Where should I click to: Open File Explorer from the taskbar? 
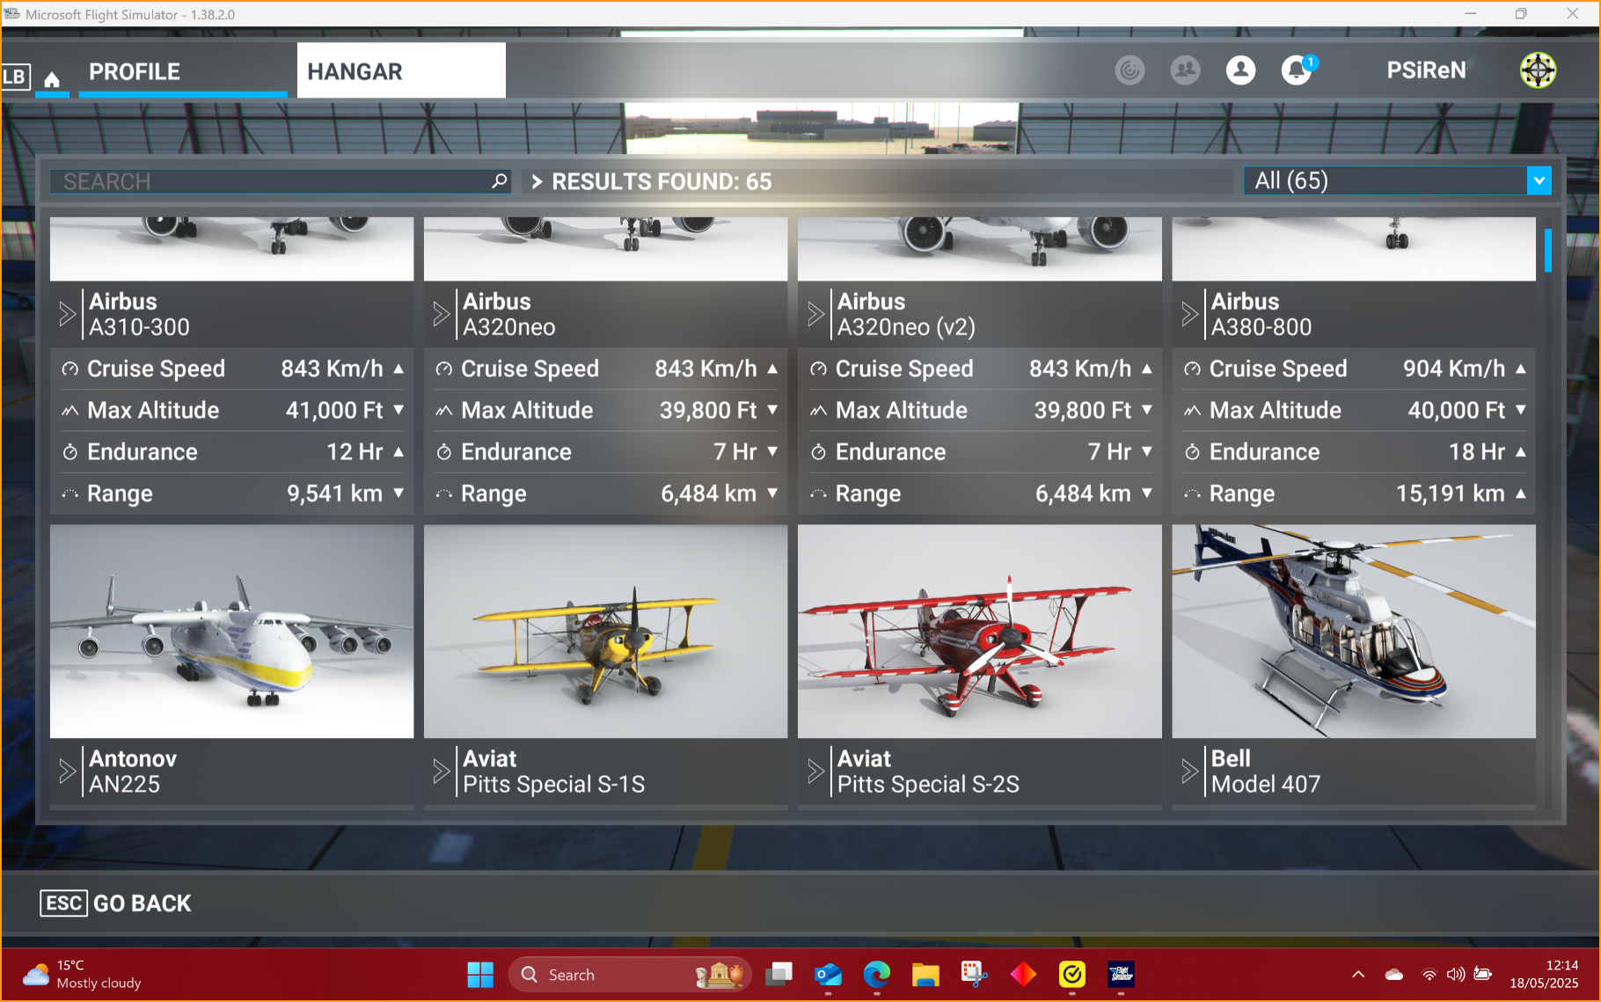pos(925,974)
